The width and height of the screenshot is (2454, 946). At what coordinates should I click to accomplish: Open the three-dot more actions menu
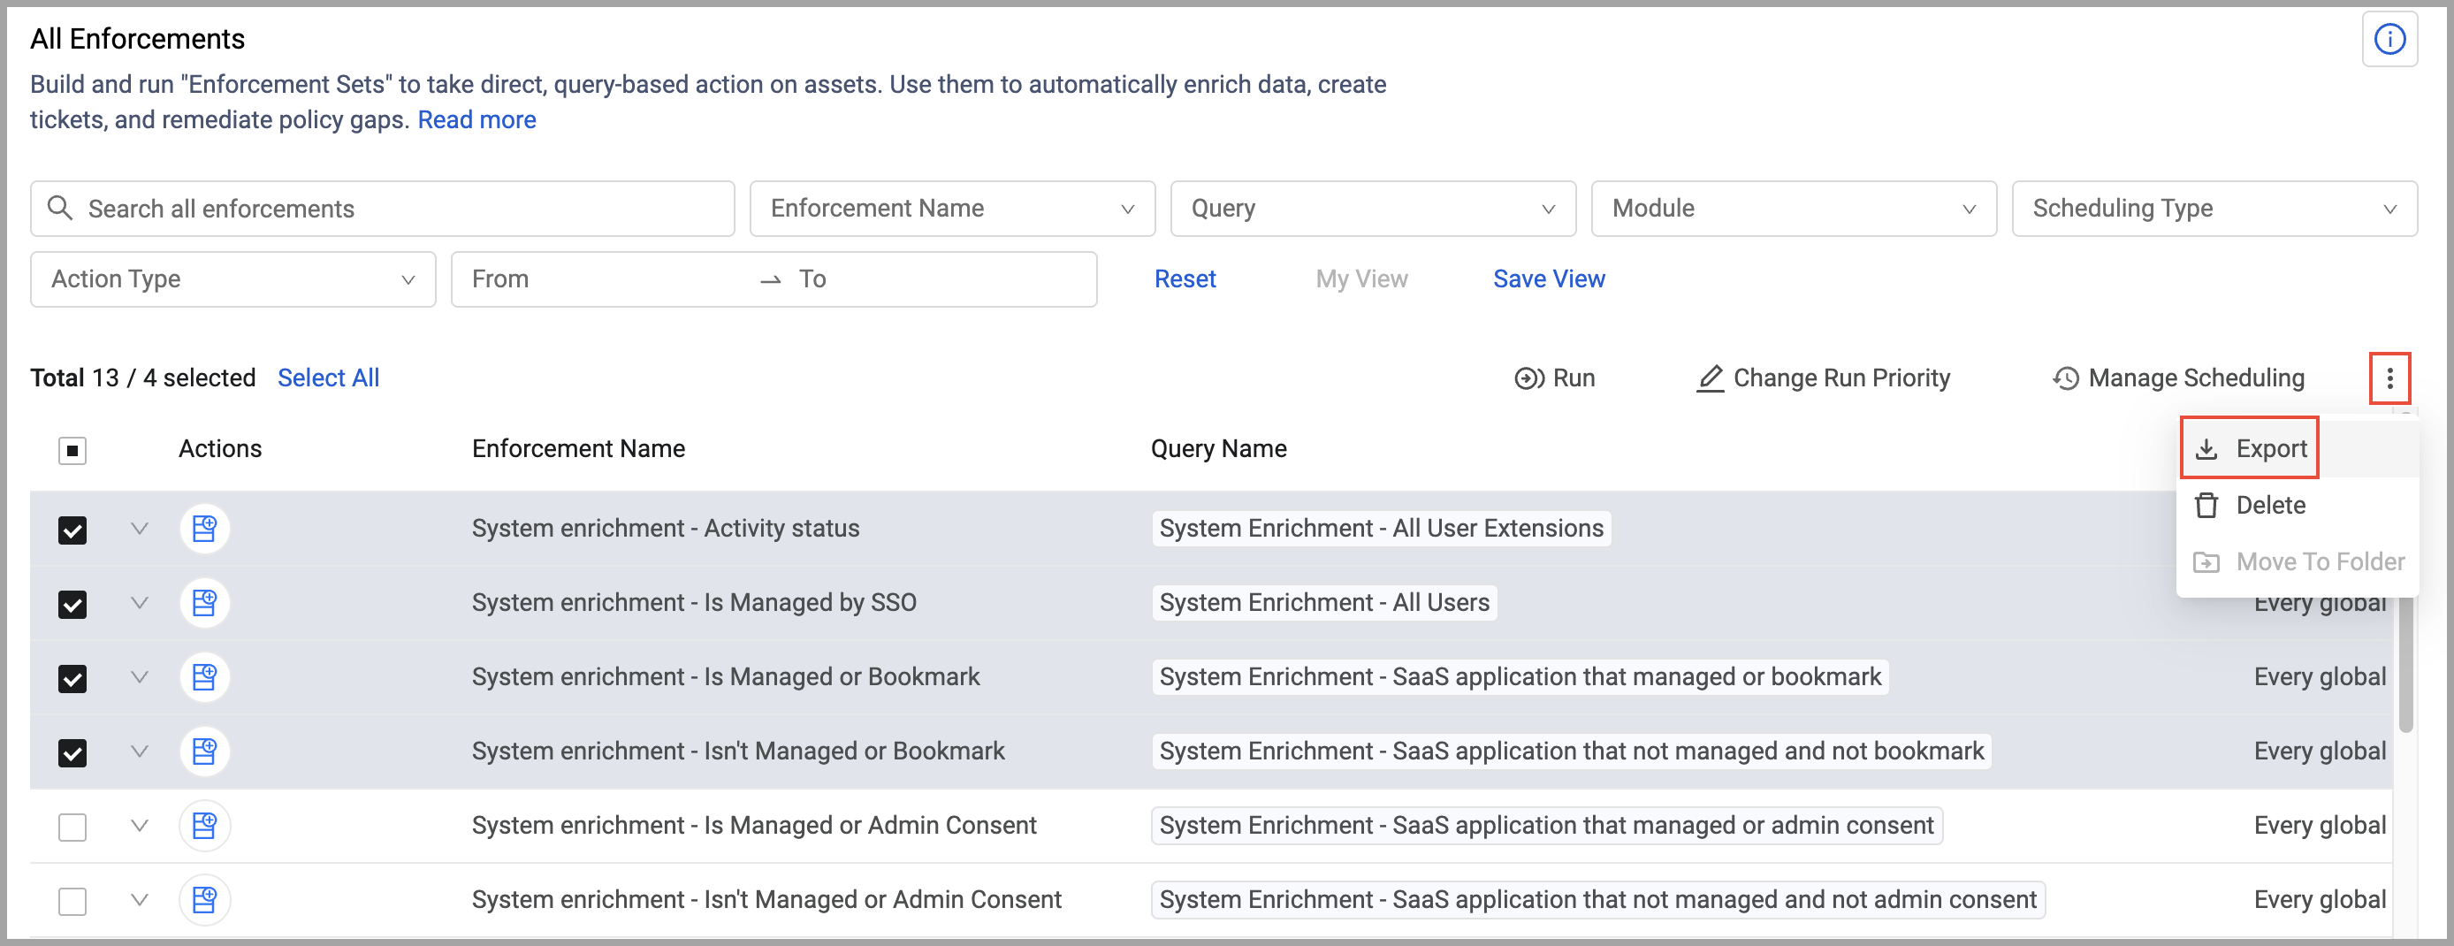2389,378
